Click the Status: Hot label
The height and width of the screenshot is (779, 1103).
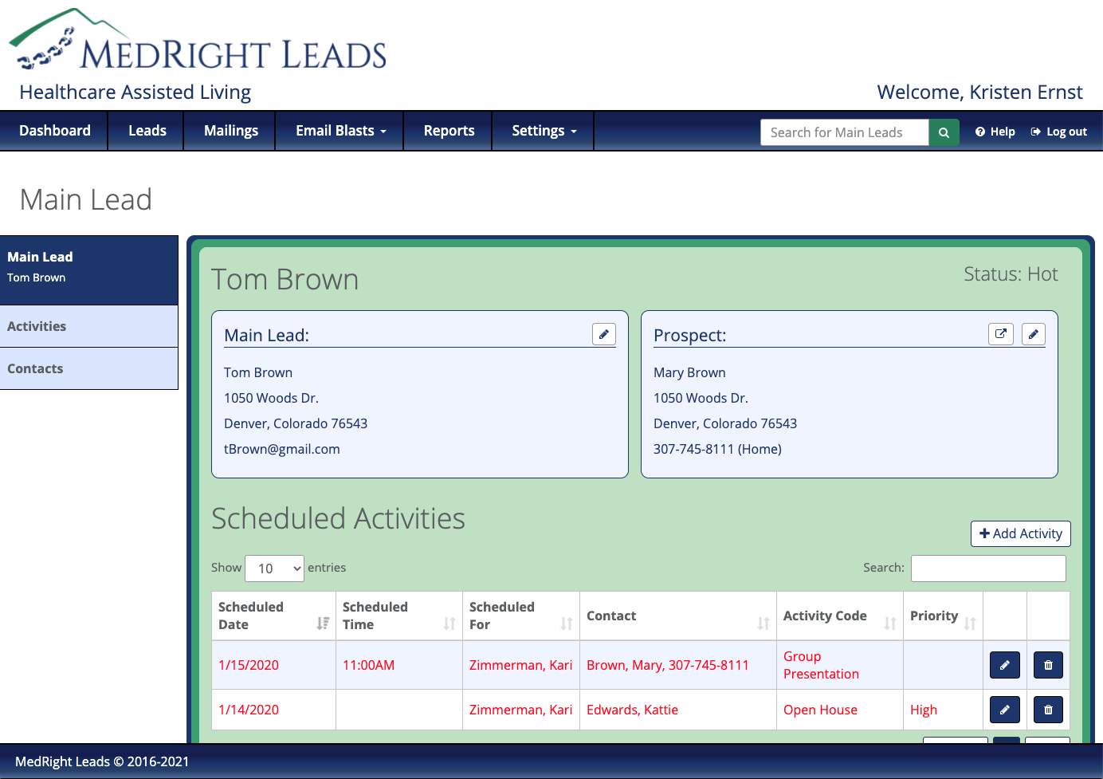[1011, 274]
